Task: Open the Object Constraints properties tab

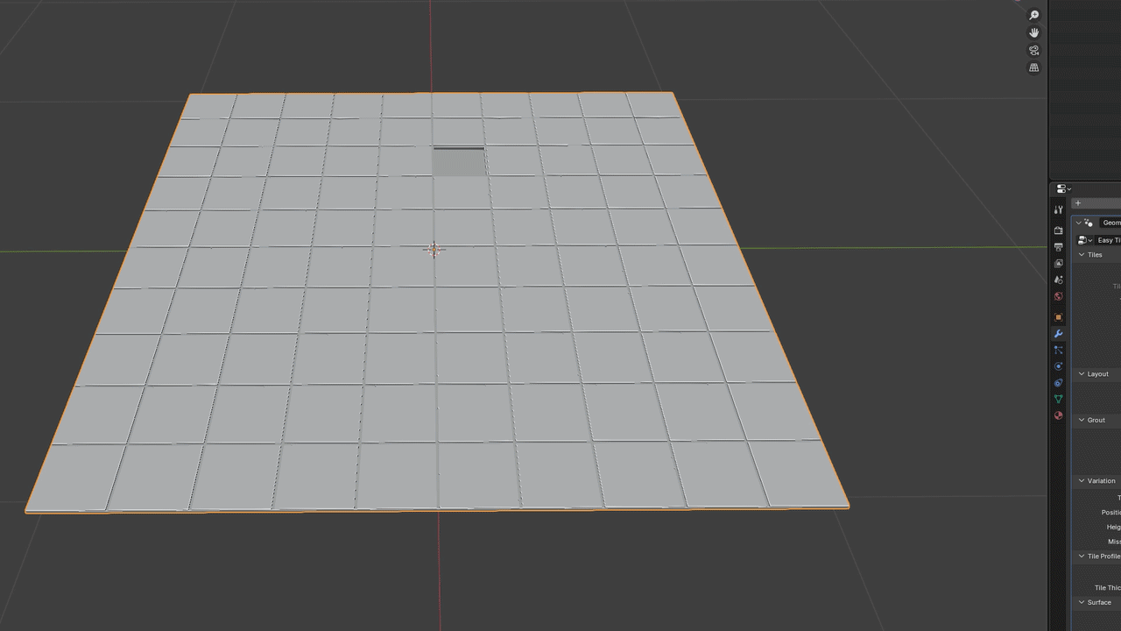Action: pos(1059,383)
